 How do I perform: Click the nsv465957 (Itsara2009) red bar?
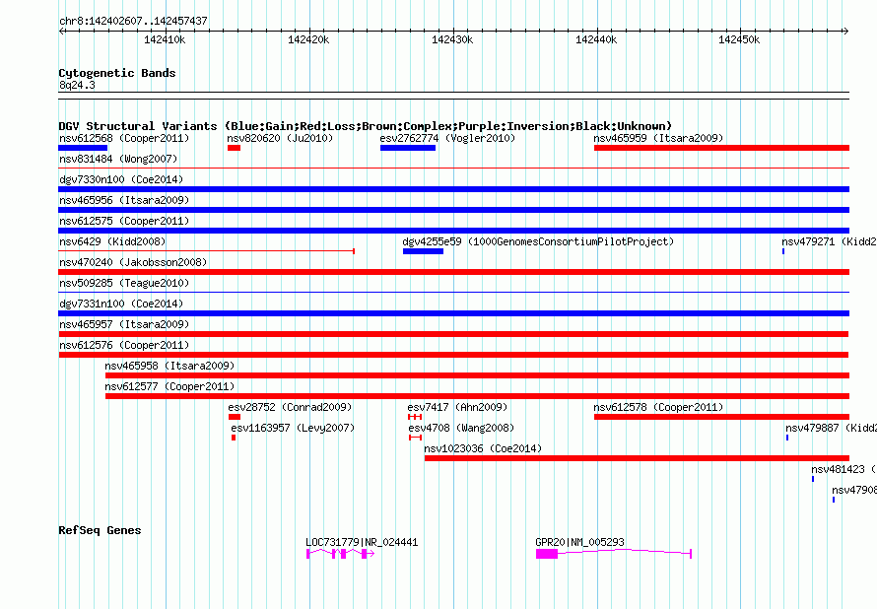point(453,334)
